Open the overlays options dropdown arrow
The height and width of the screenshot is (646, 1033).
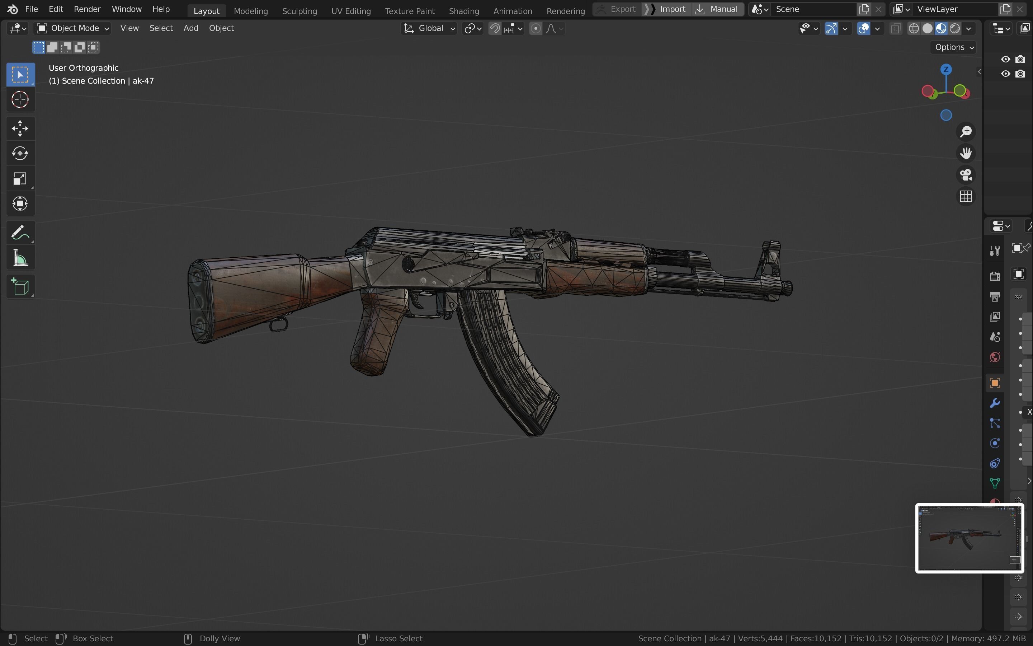coord(878,29)
